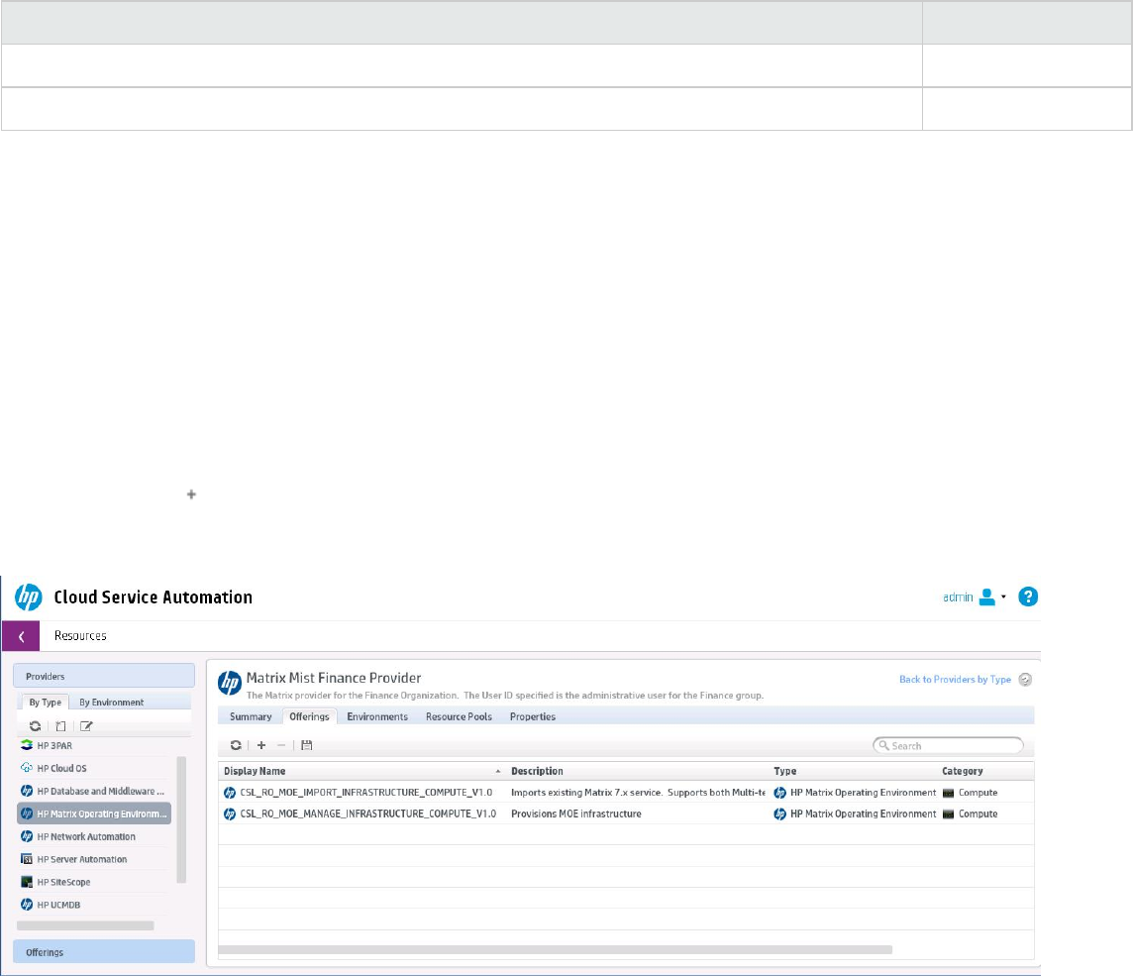Click HP icon of IMPORT_INFRASTRUCTURE offering
This screenshot has width=1133, height=976.
230,793
